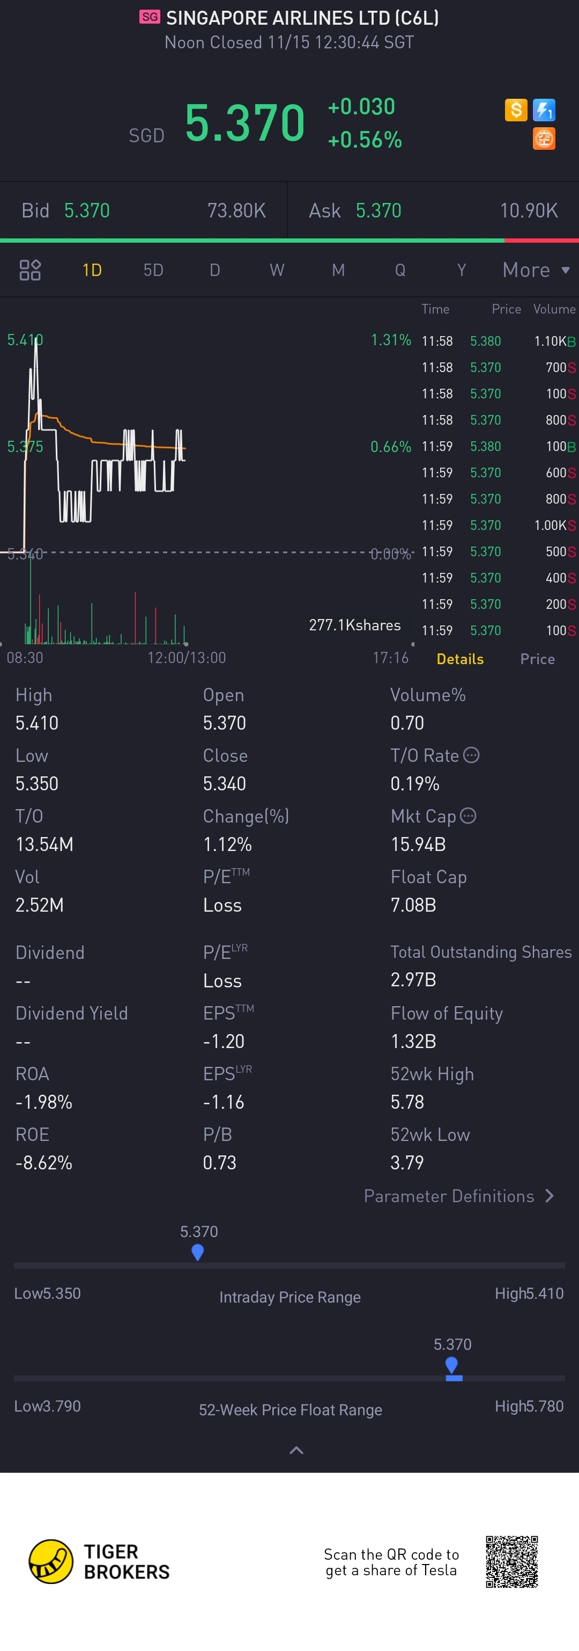Tap the bid size 73.80K
Screen dimensions: 579x1651
tap(237, 210)
